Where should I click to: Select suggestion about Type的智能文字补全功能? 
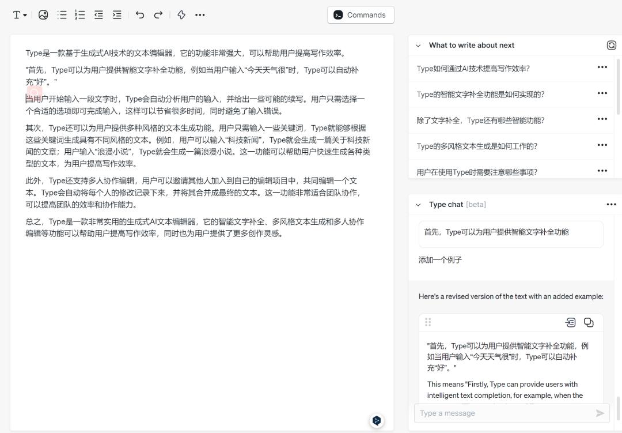[480, 95]
